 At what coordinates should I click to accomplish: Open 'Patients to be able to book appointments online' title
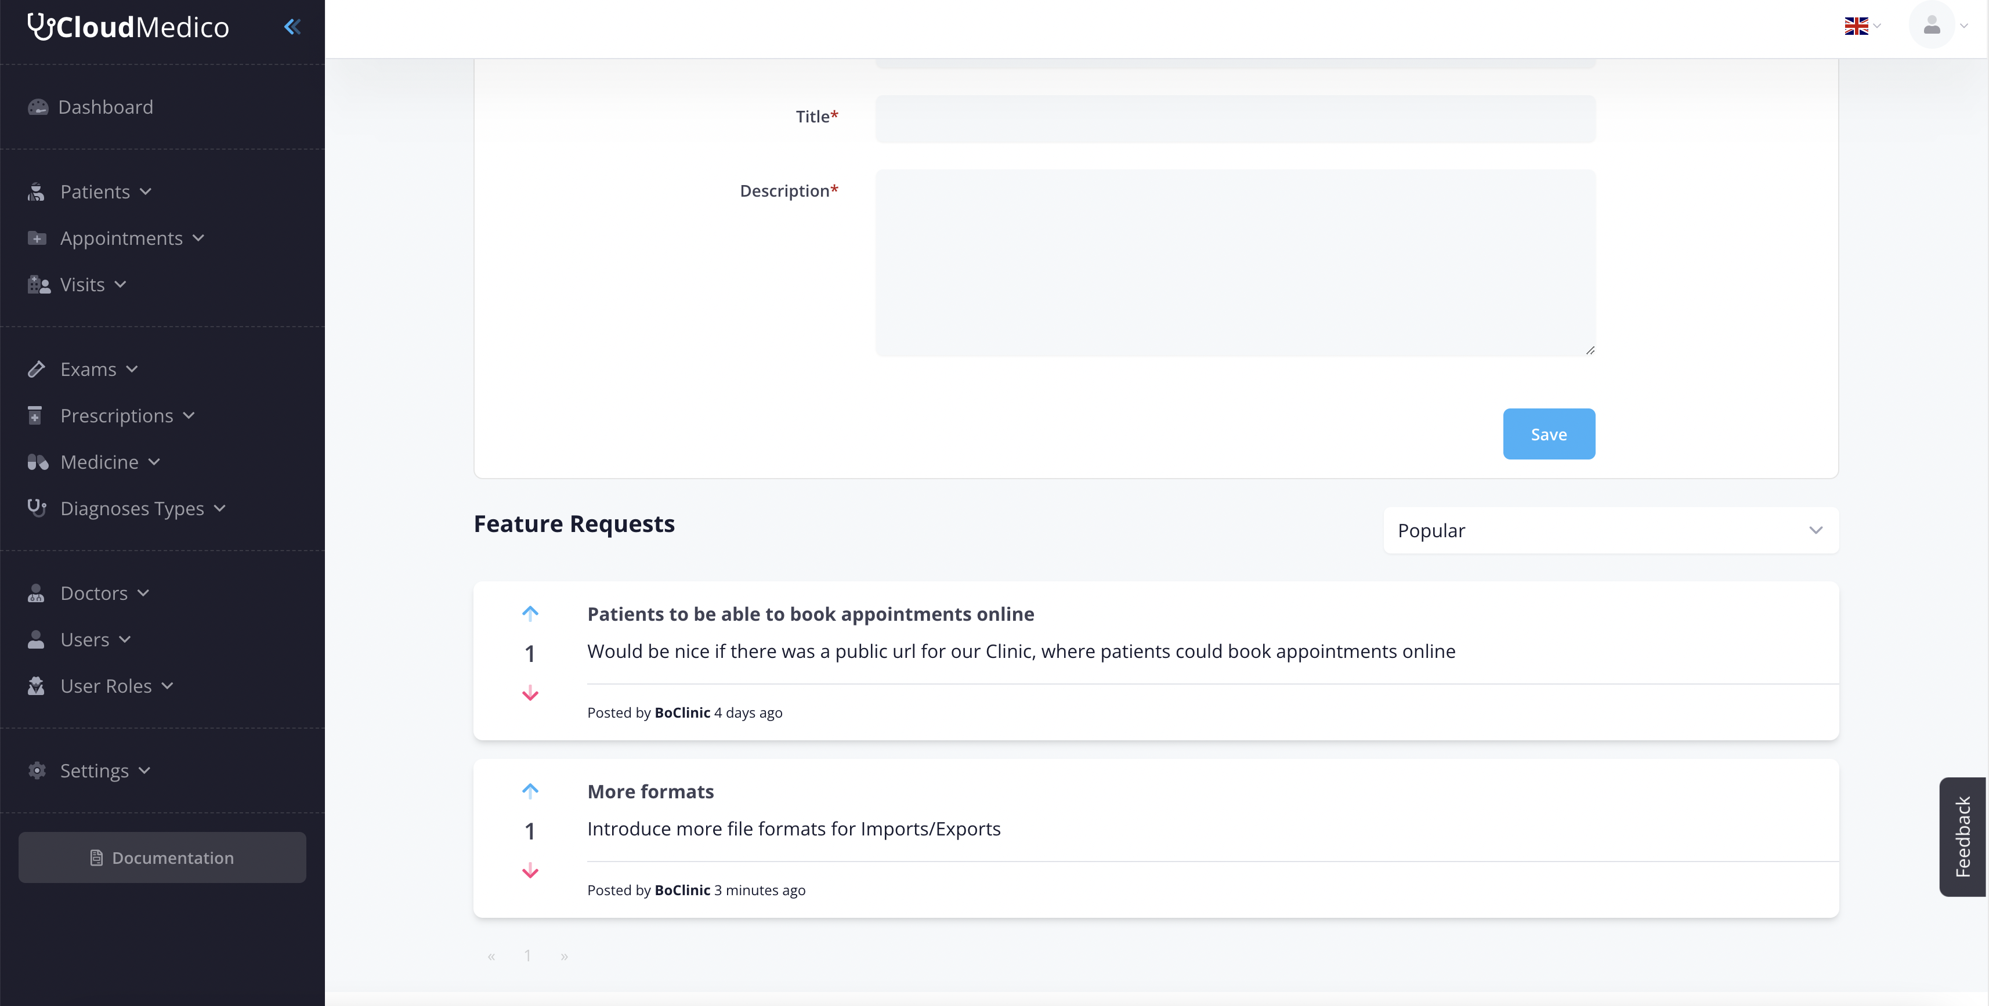(x=811, y=614)
